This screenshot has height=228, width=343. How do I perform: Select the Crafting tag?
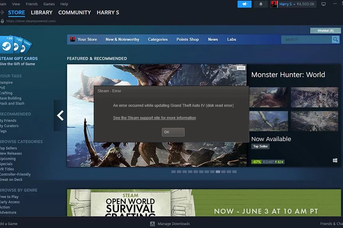tap(6, 93)
